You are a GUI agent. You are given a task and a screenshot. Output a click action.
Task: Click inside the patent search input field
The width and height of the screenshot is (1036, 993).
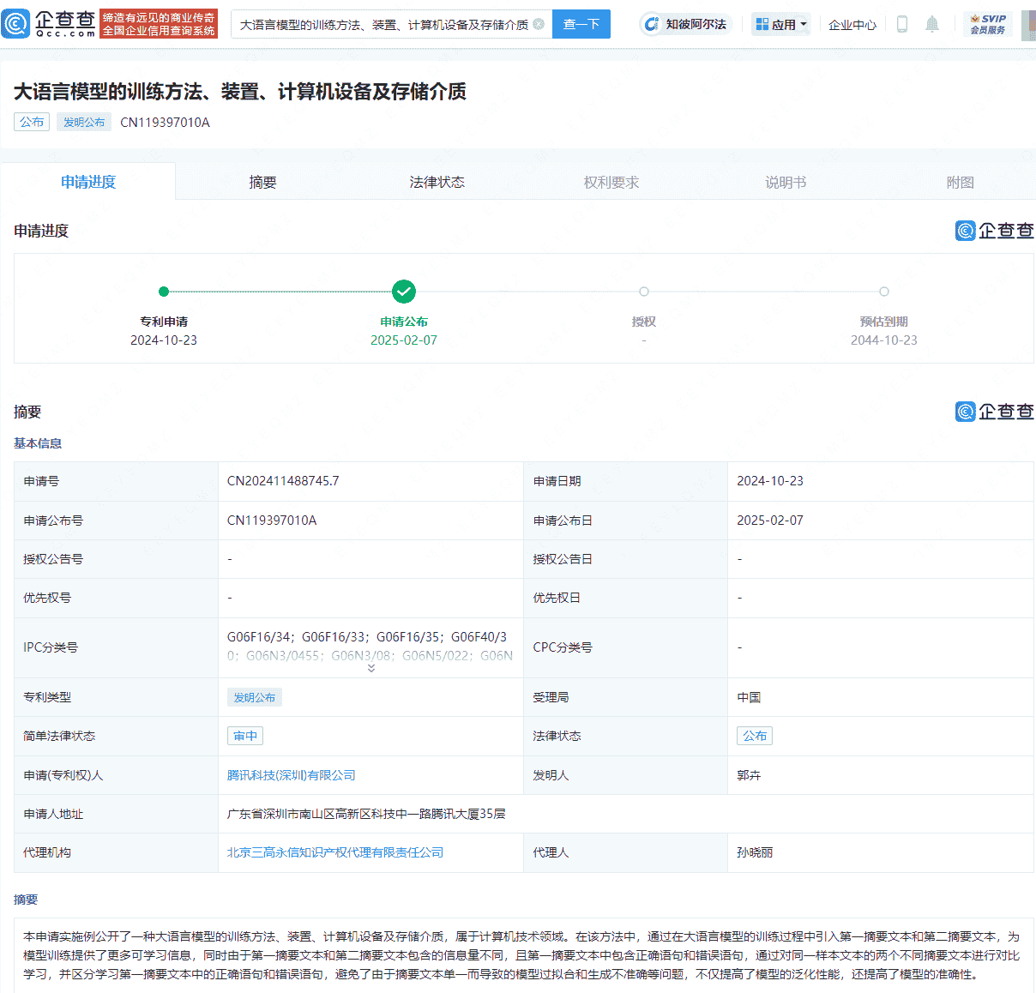coord(369,24)
